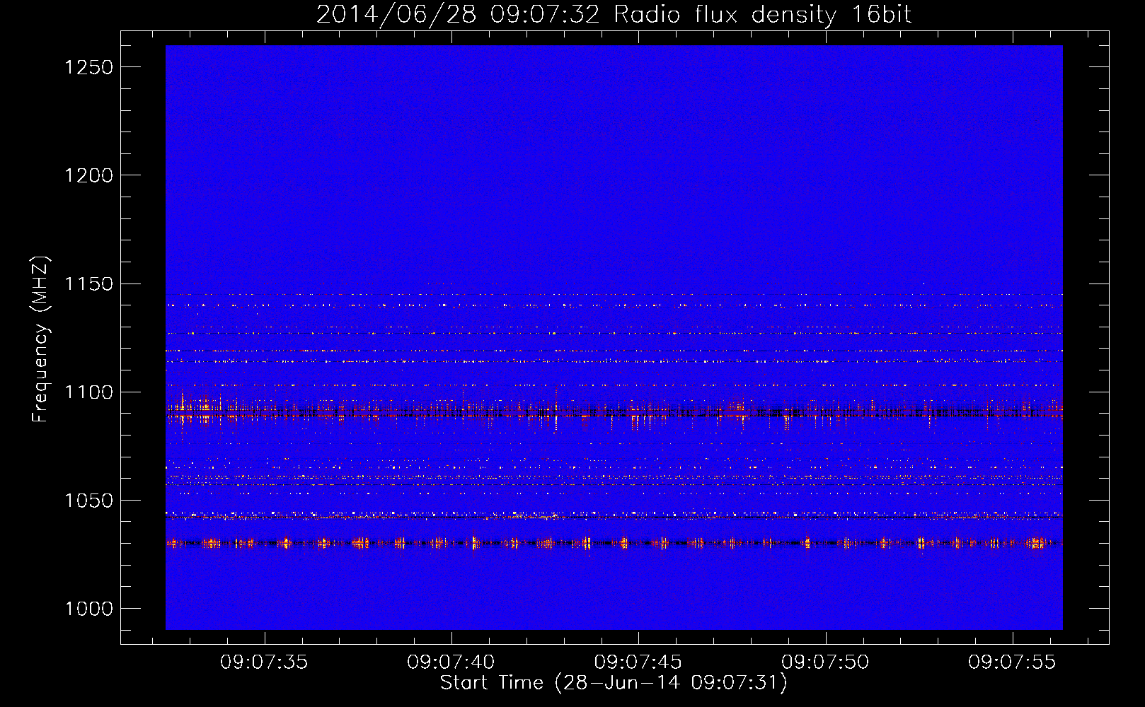Click the 1050 frequency tick label
The image size is (1145, 707).
pos(88,501)
